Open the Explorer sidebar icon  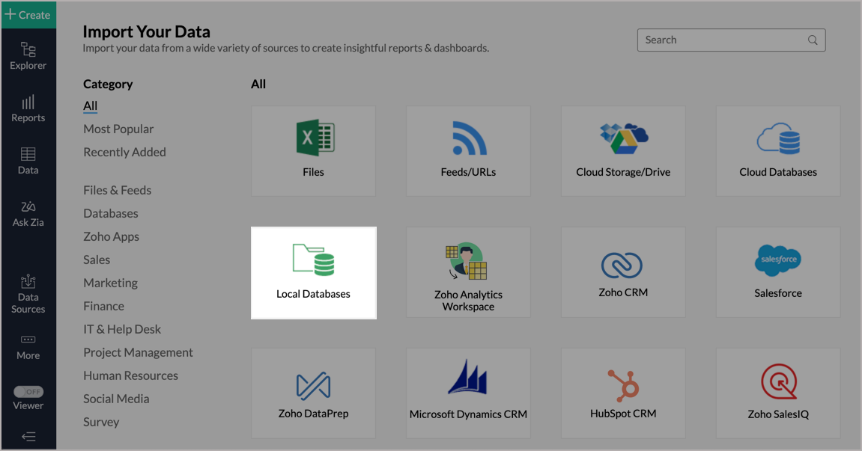pyautogui.click(x=28, y=56)
